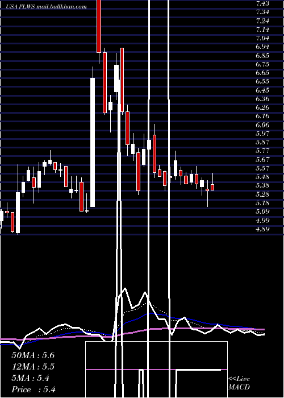Click the "USA FLWS mail.bullkhan.com" title text
Viewport: 284px width, 398px height.
coord(46,7)
